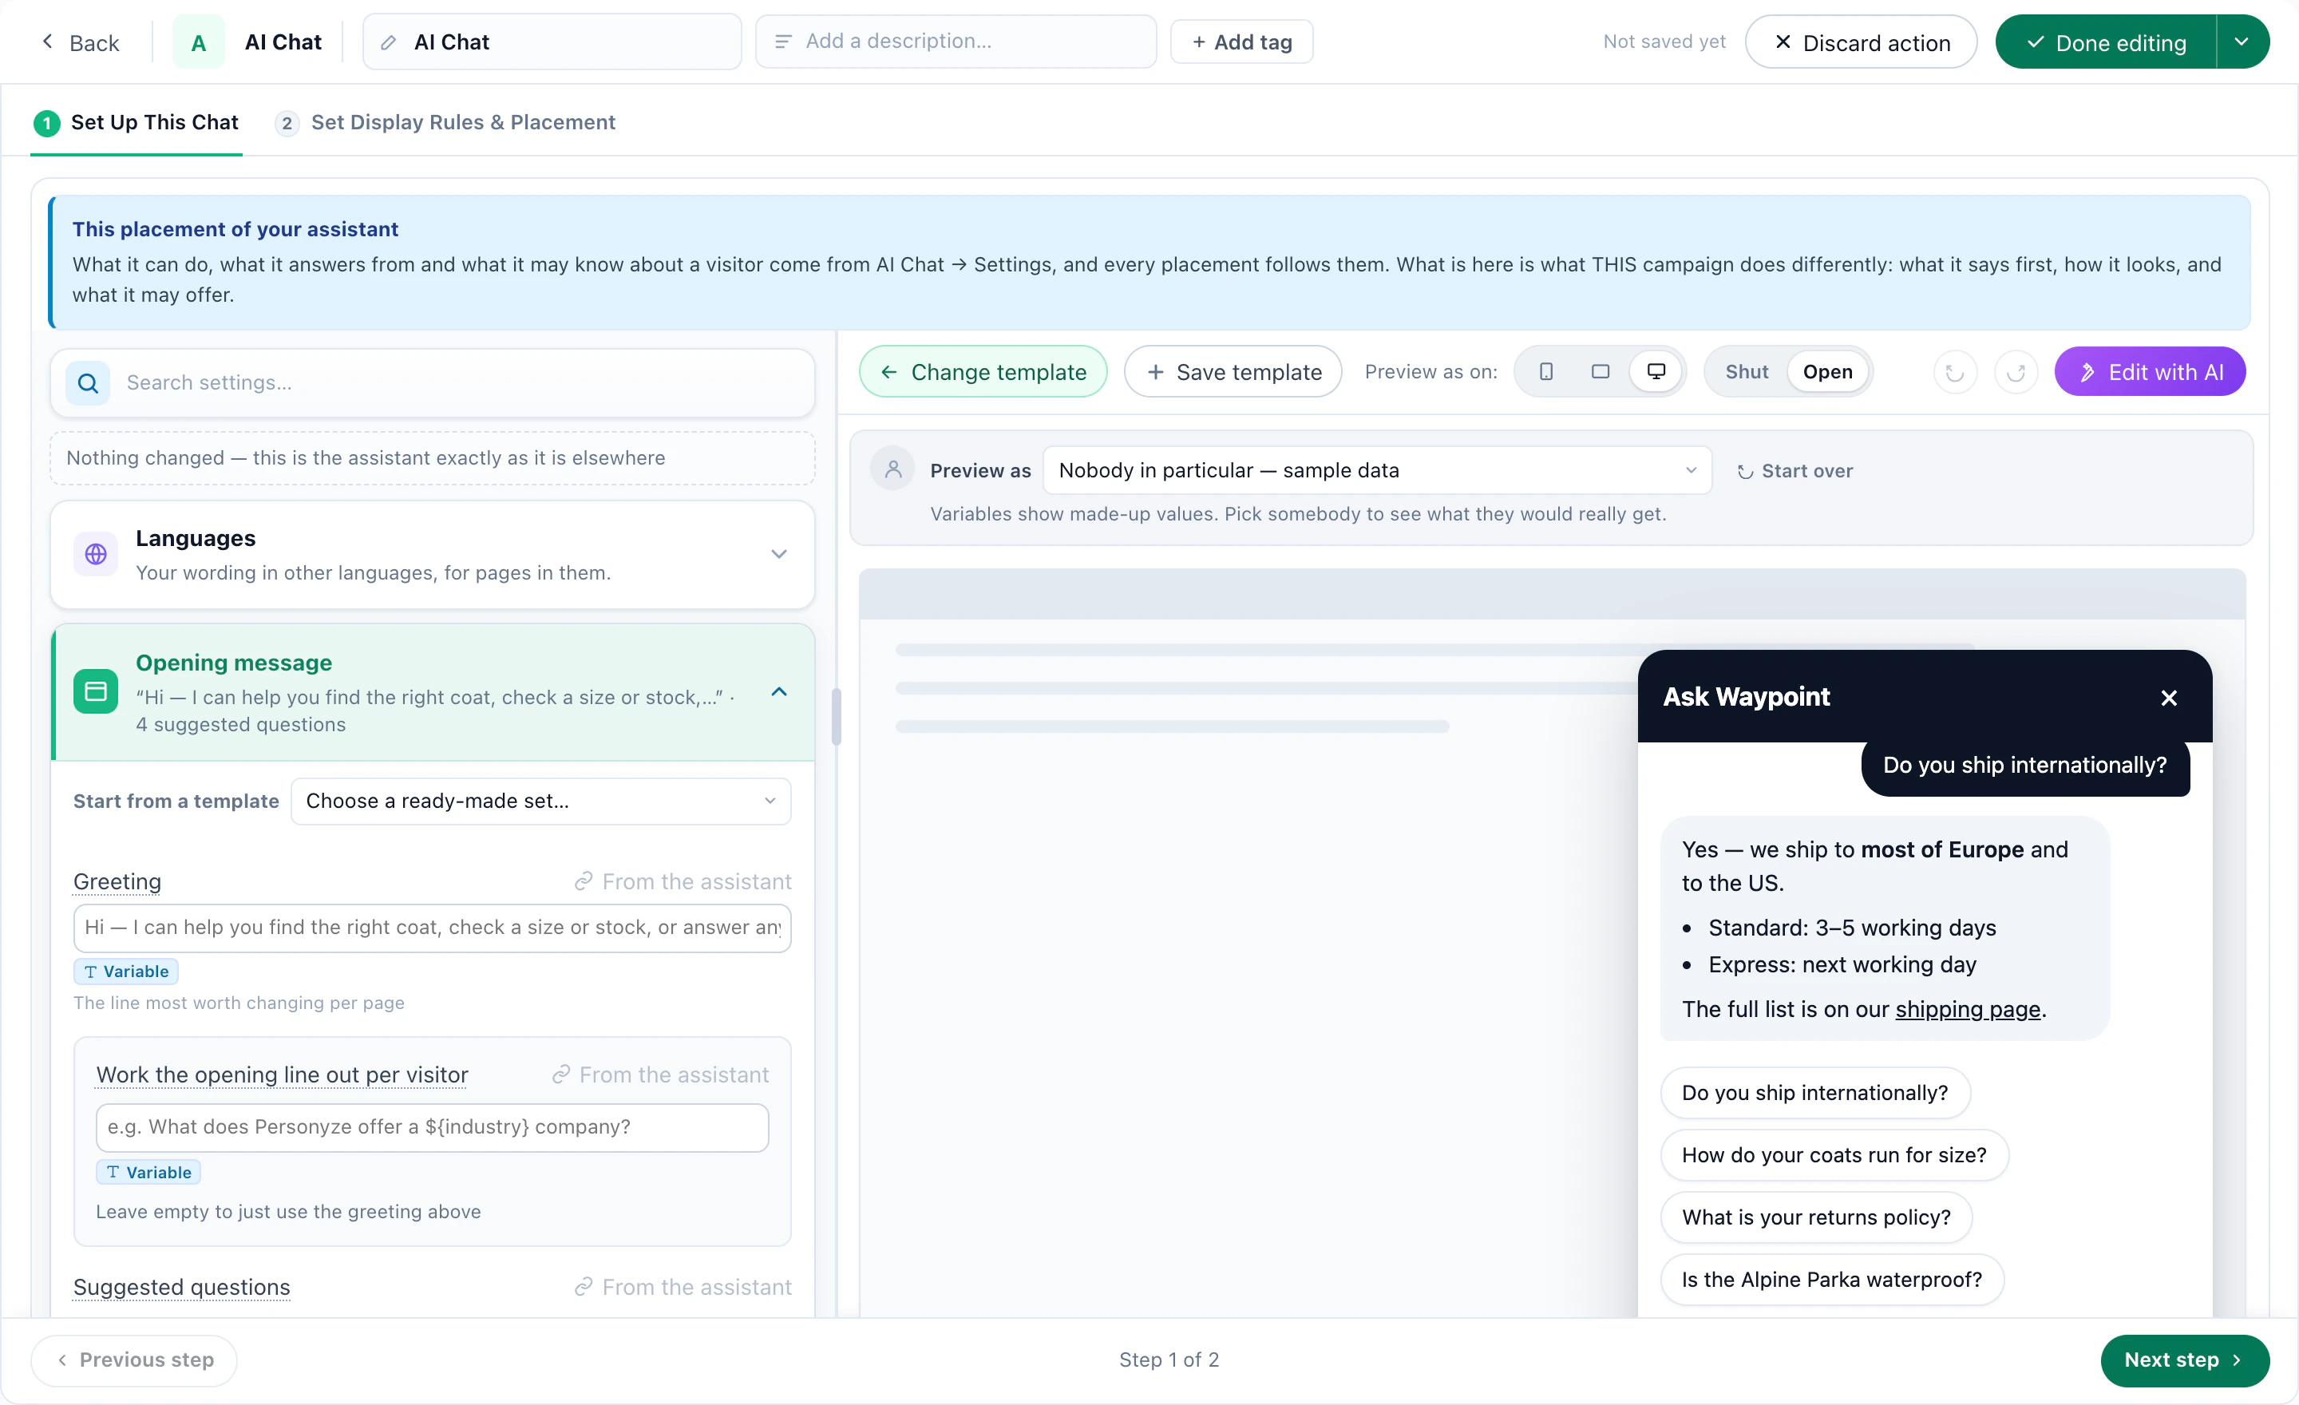The height and width of the screenshot is (1405, 2299).
Task: Insert Variable under opening line field
Action: coord(148,1172)
